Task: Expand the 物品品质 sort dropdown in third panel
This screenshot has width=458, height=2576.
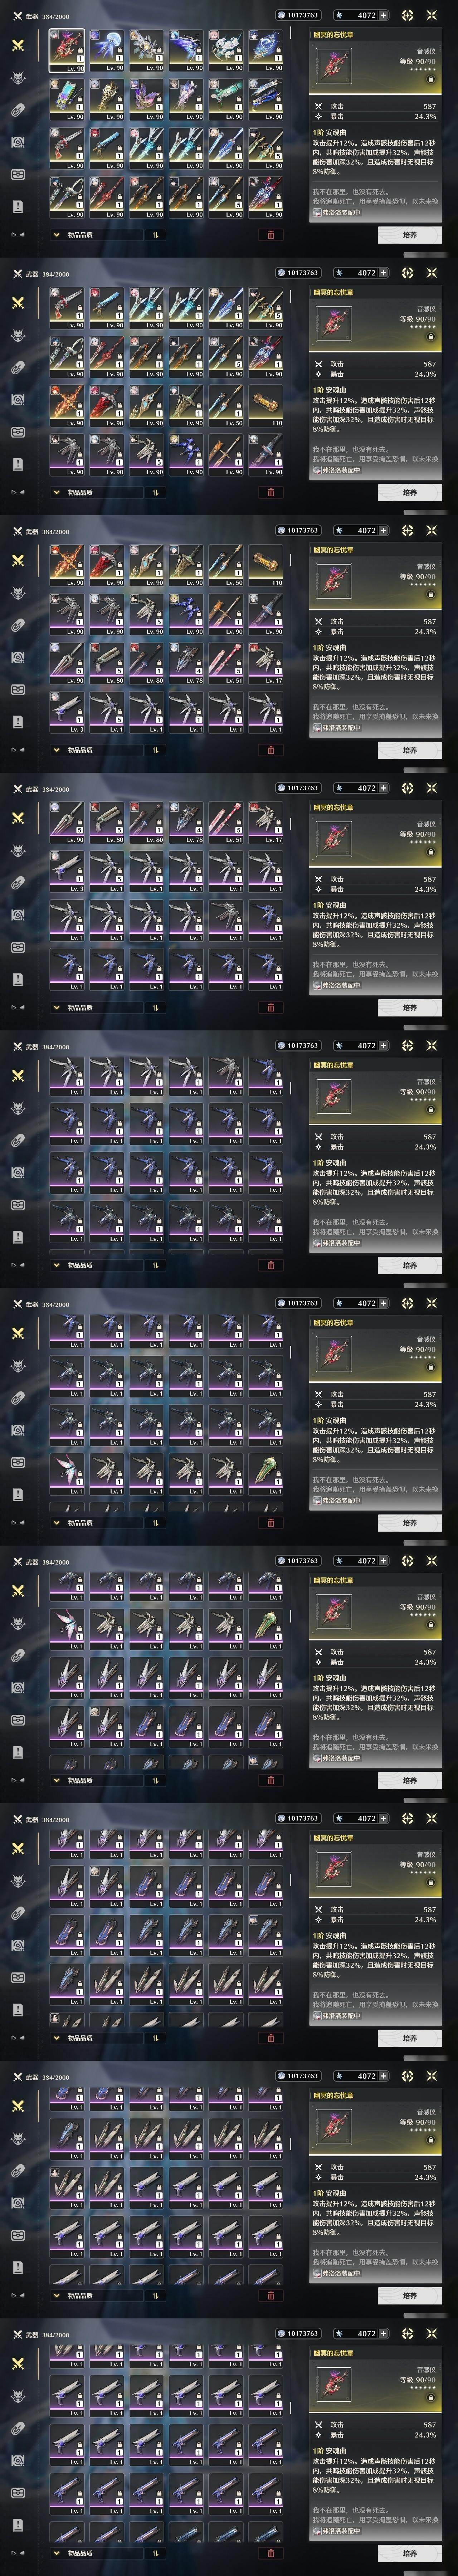Action: click(x=96, y=750)
